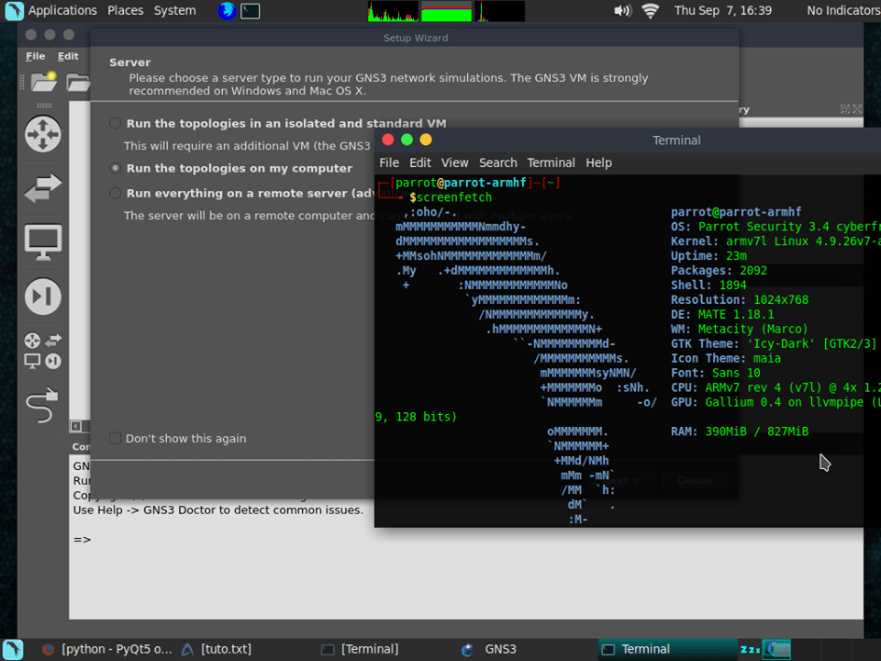Viewport: 881px width, 661px height.
Task: Switch to GNS3 taskbar window
Action: click(x=489, y=649)
